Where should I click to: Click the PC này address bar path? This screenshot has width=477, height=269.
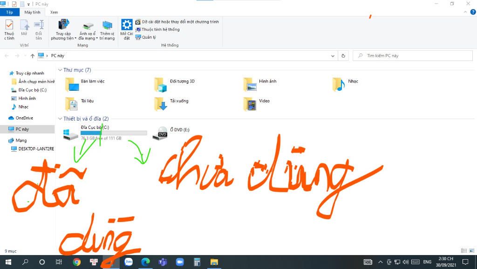point(57,56)
